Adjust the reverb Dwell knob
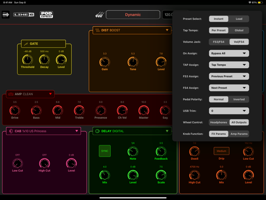 point(194,152)
